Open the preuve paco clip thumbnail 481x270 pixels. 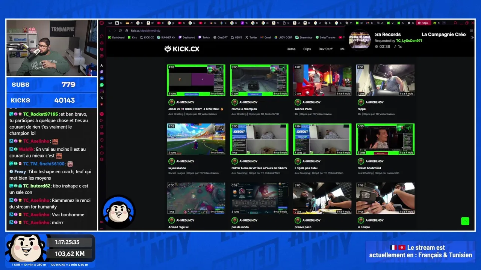(322, 198)
